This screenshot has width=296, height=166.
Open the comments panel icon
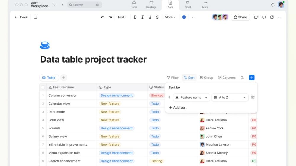coord(264,17)
